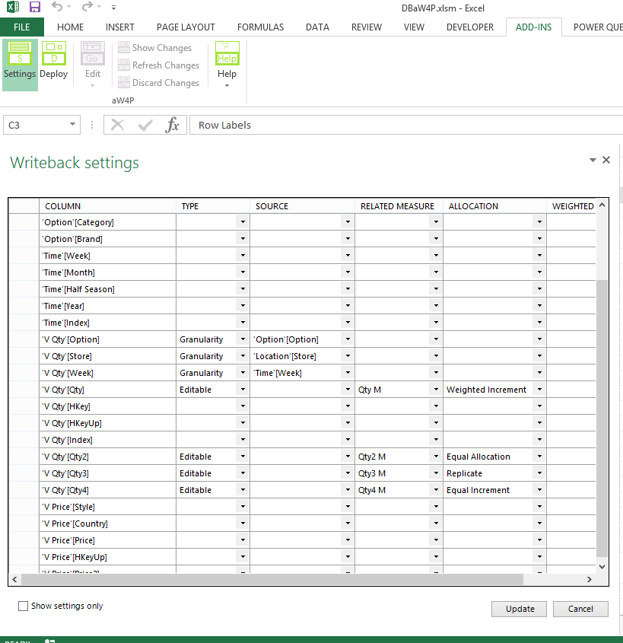Click the Excel application icon
Screen dimensions: 623x643
tap(13, 7)
